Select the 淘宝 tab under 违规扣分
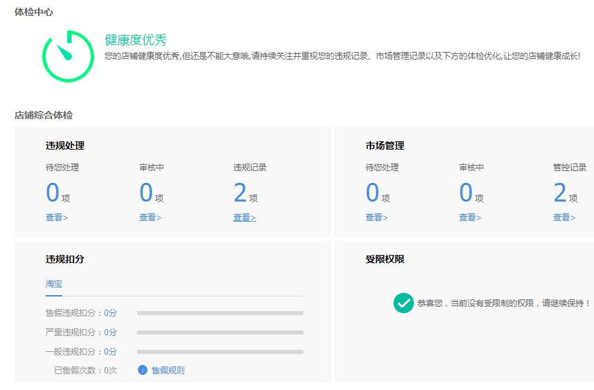 54,284
